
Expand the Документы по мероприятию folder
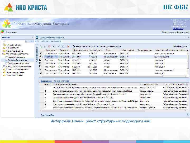2,69
